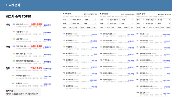Select the 10위 정든신화 listing
Screen dimensions: 172x97
click(153, 94)
